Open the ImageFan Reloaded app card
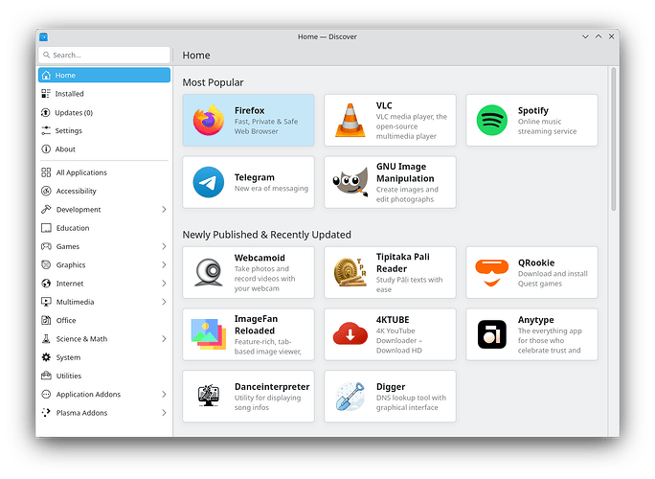Screen dimensions: 655x479 [248, 334]
